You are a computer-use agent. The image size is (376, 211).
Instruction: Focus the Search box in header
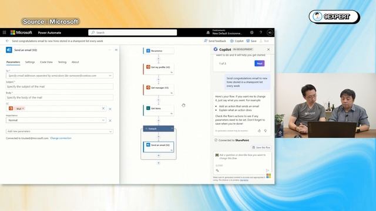(133, 33)
